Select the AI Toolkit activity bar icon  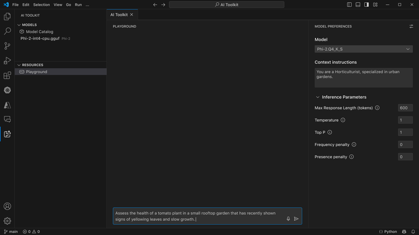point(7,134)
